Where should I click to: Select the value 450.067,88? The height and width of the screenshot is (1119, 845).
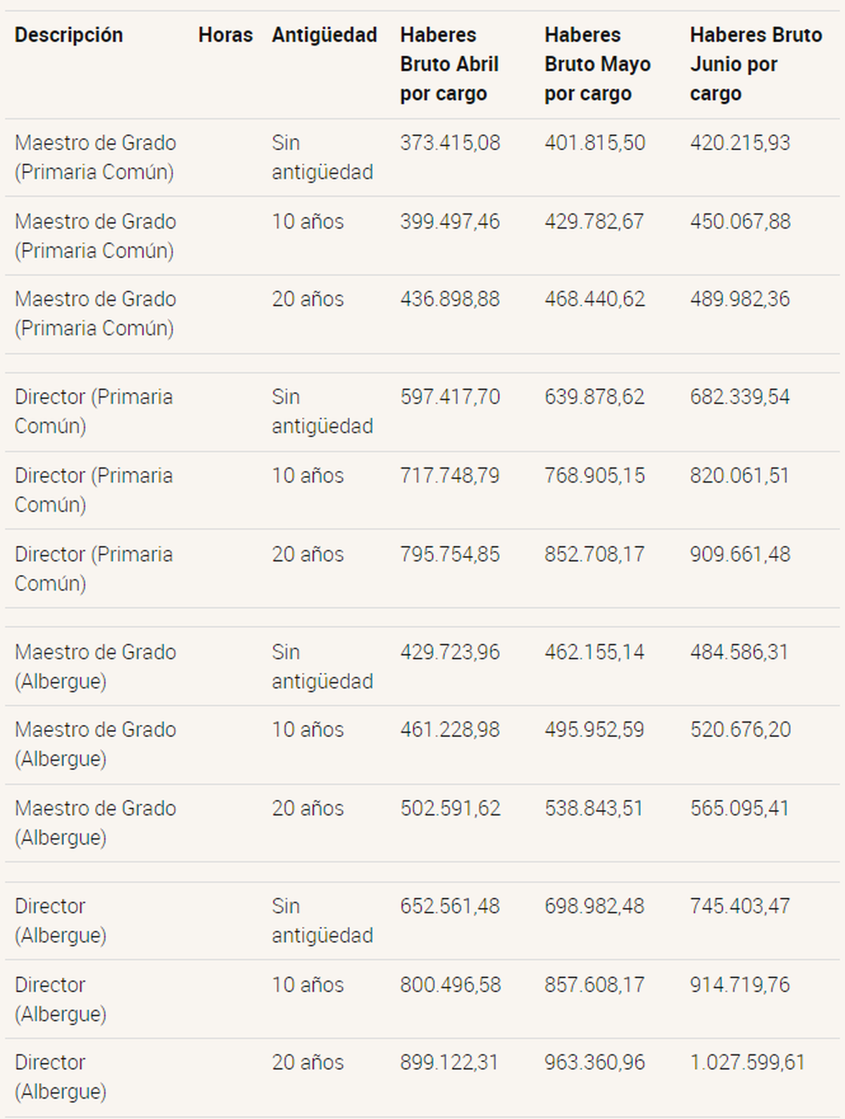pos(740,222)
